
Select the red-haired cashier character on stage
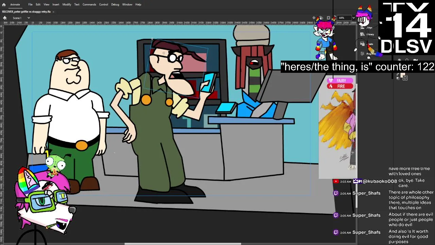pyautogui.click(x=253, y=71)
